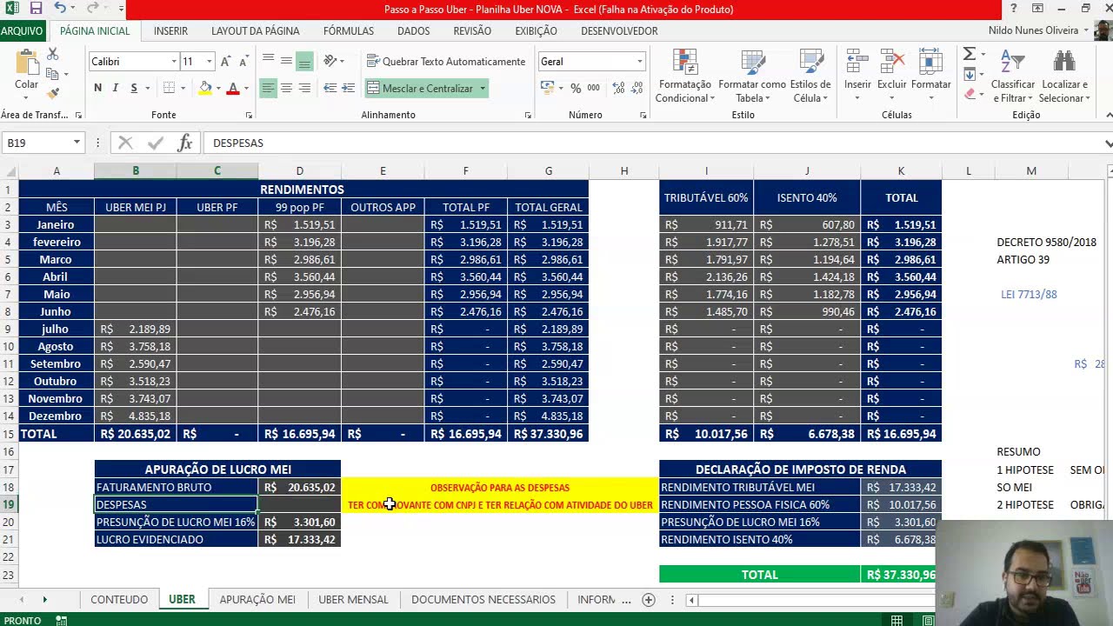Toggle underline formatting (S)

click(134, 88)
